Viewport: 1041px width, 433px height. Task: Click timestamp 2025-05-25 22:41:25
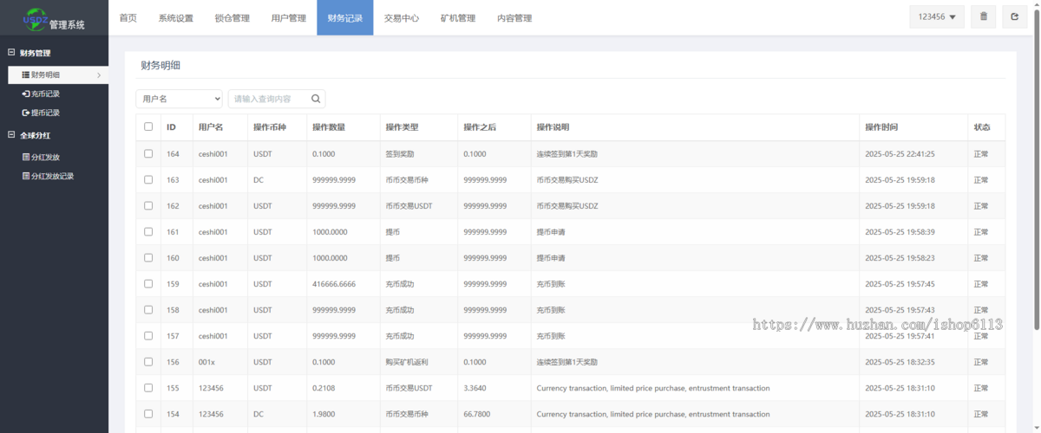(x=900, y=154)
